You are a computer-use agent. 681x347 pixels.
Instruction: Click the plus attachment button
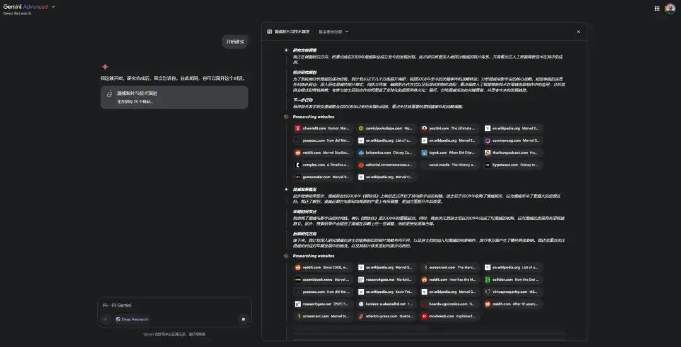[x=105, y=319]
